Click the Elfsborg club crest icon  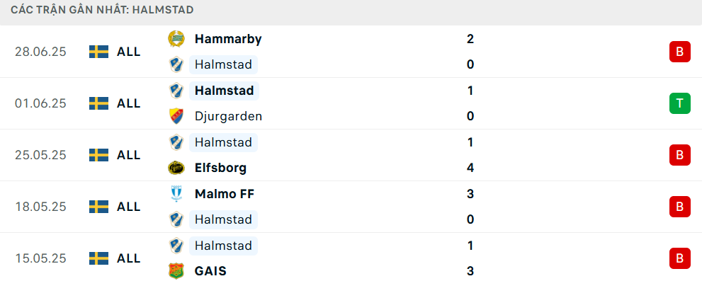click(176, 168)
